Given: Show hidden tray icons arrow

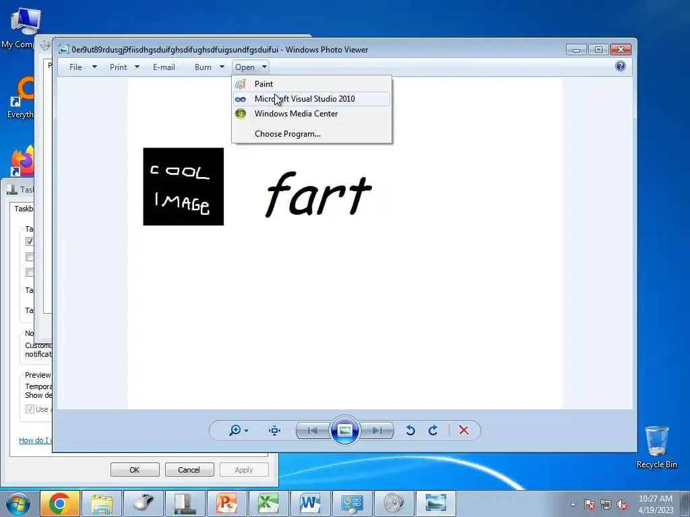Looking at the screenshot, I should (x=573, y=504).
